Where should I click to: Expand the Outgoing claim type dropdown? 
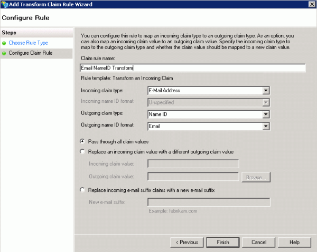266,114
